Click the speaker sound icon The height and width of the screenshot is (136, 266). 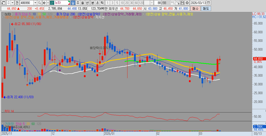(x=44, y=3)
